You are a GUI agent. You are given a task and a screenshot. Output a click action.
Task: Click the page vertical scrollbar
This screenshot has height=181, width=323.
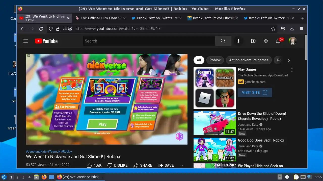(x=306, y=48)
